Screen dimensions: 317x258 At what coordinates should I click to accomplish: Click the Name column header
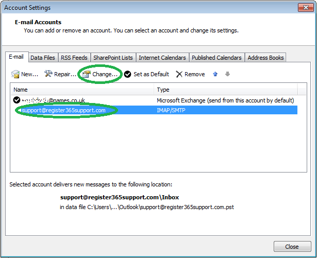tap(82, 90)
